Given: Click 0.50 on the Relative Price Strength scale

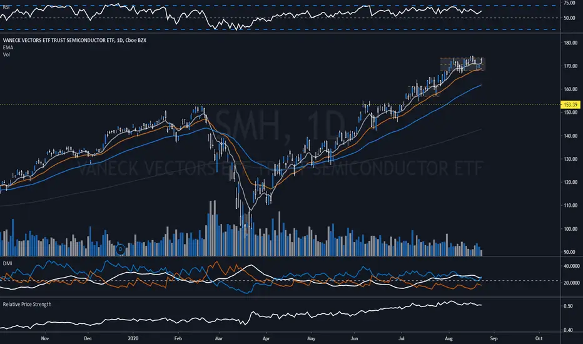Looking at the screenshot, I should pyautogui.click(x=568, y=306).
